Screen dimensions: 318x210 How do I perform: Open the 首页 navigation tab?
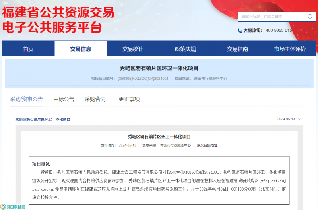[28, 49]
